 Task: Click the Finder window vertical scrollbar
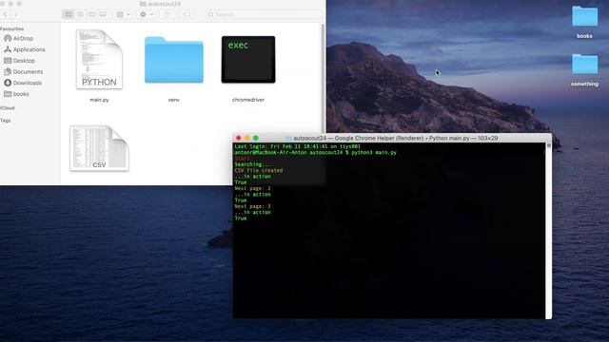coord(323,78)
